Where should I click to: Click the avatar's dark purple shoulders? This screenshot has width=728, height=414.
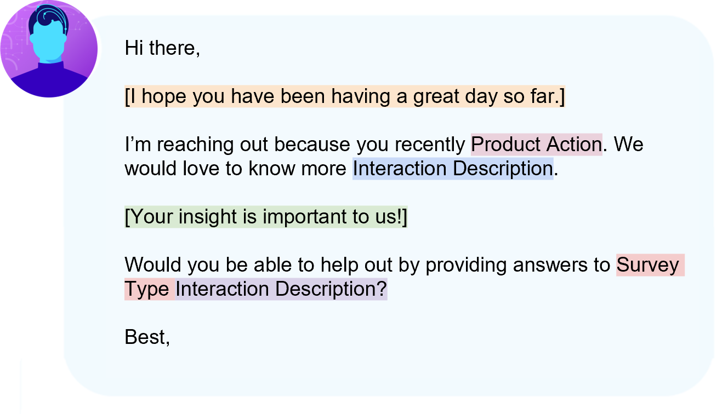click(48, 81)
